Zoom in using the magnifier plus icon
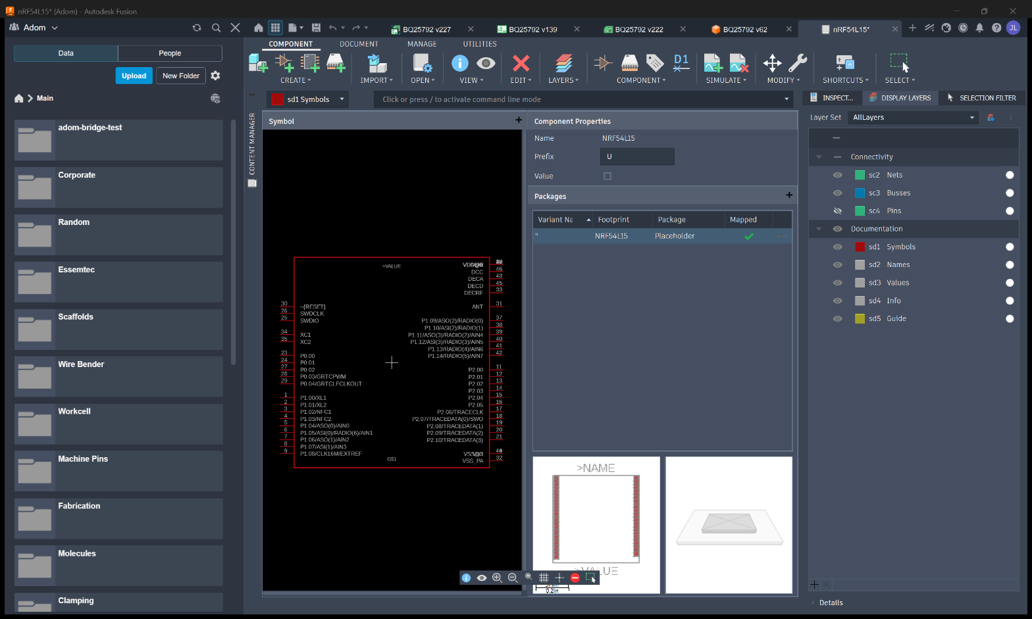1032x619 pixels. pos(497,578)
